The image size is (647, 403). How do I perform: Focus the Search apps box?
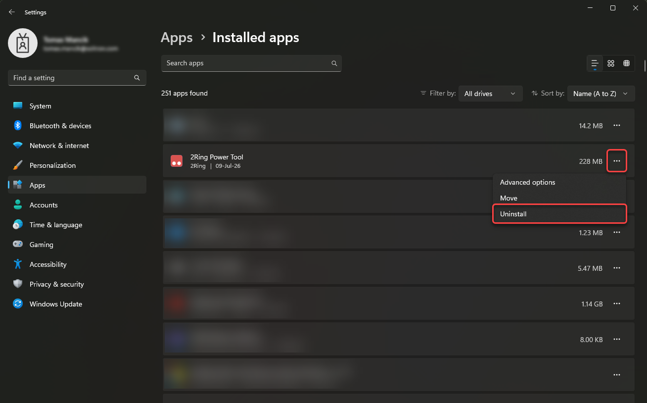pos(251,63)
